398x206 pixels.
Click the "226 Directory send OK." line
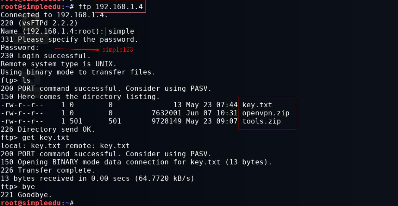tap(48, 129)
